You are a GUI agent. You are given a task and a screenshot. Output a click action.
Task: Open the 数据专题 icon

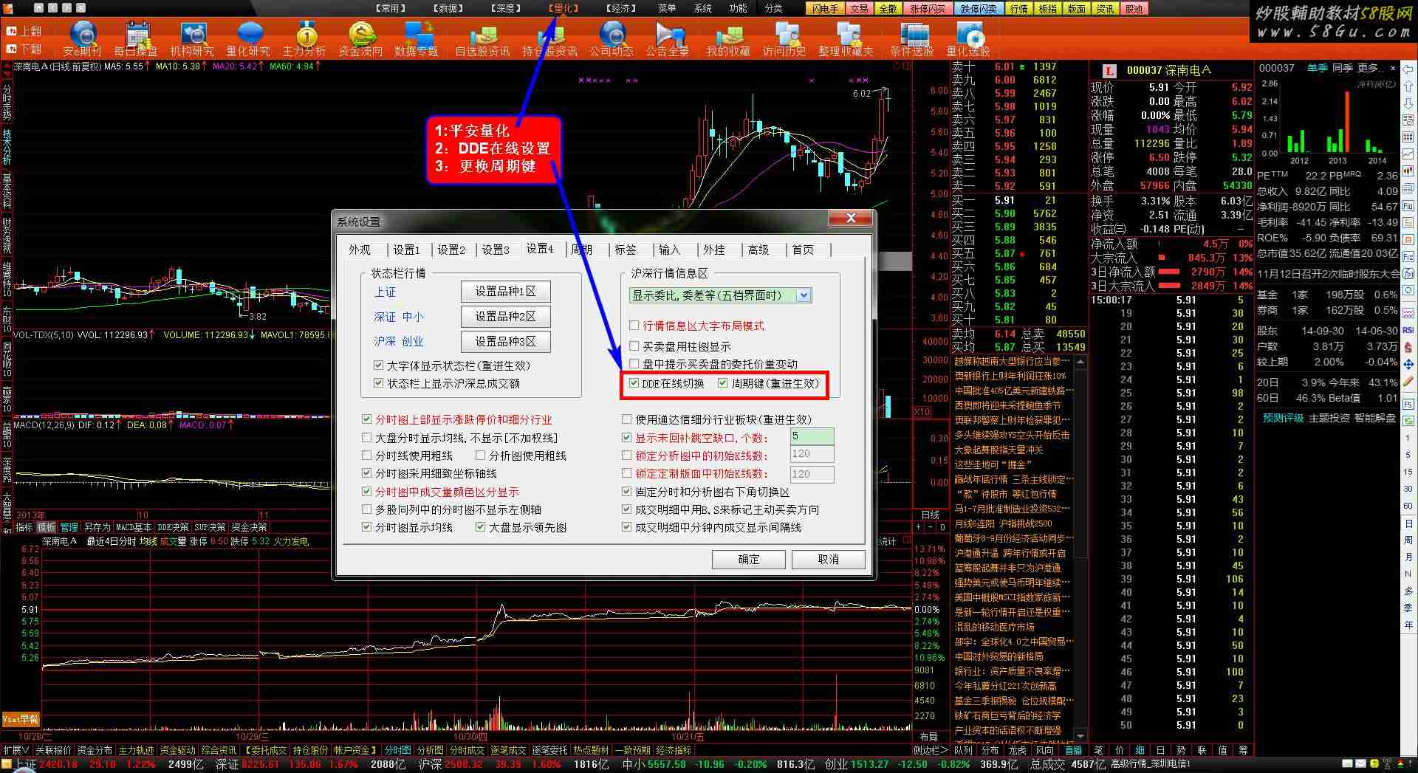tap(417, 38)
